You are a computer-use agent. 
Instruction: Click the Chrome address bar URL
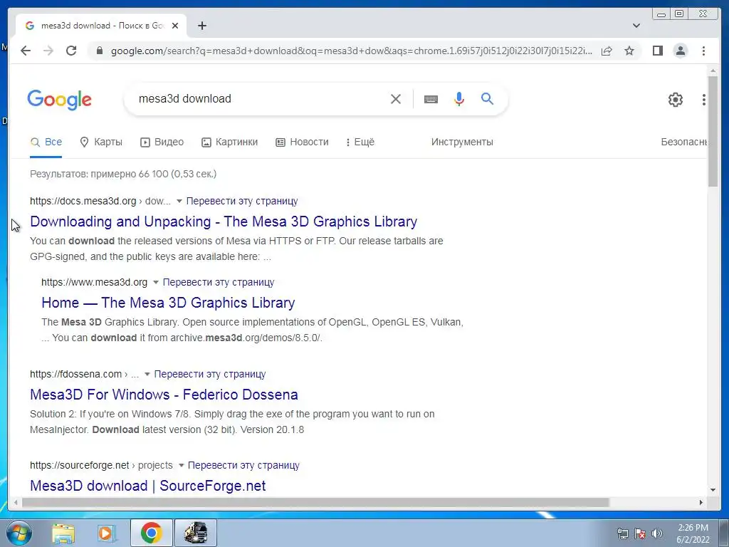(352, 51)
